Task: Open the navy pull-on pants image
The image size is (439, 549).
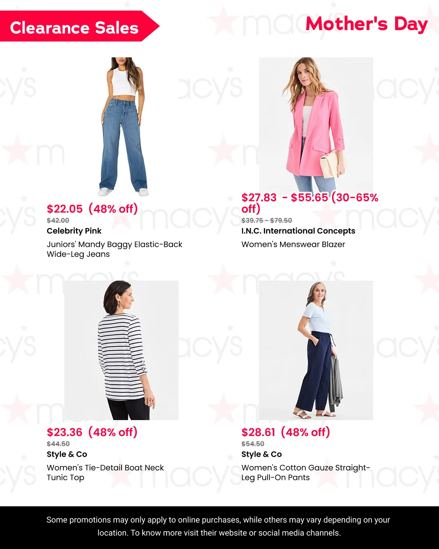Action: pos(316,350)
